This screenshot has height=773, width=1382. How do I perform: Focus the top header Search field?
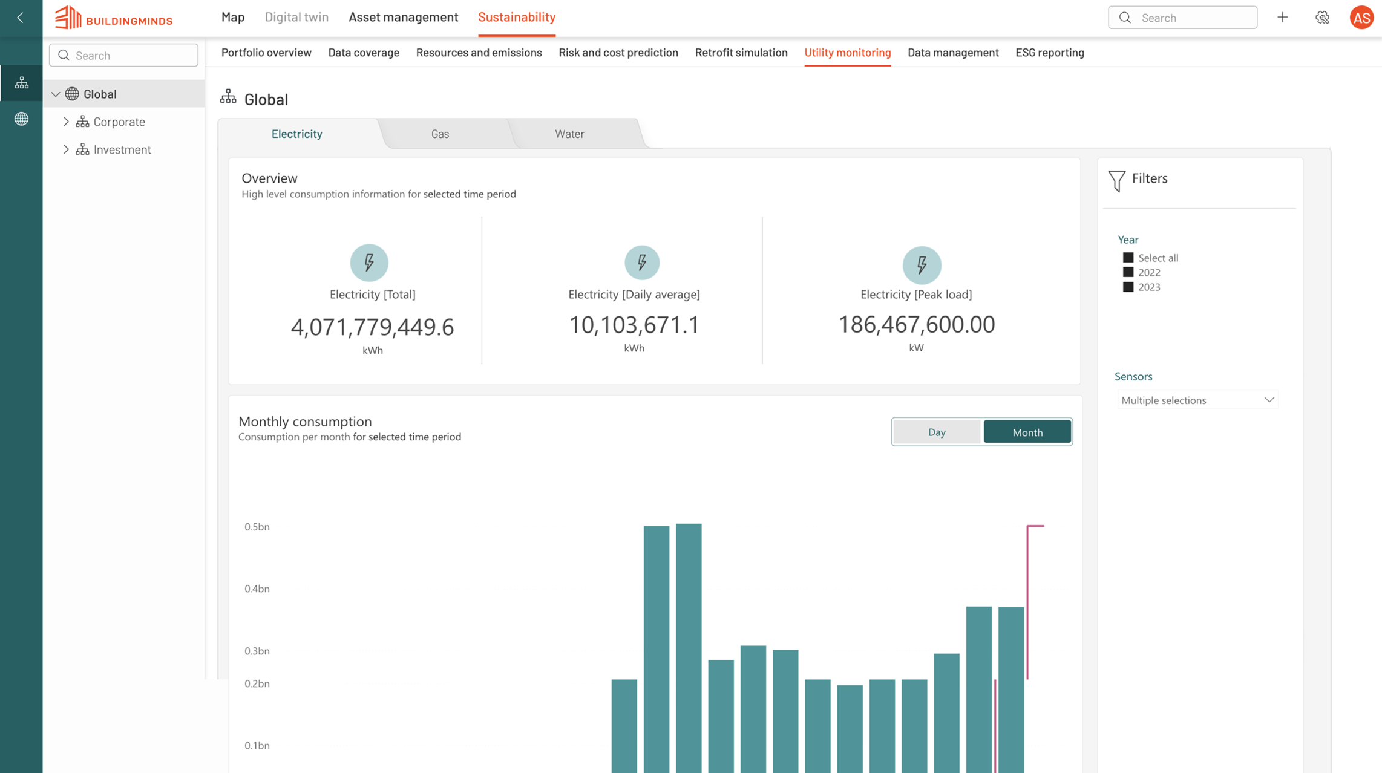1182,18
